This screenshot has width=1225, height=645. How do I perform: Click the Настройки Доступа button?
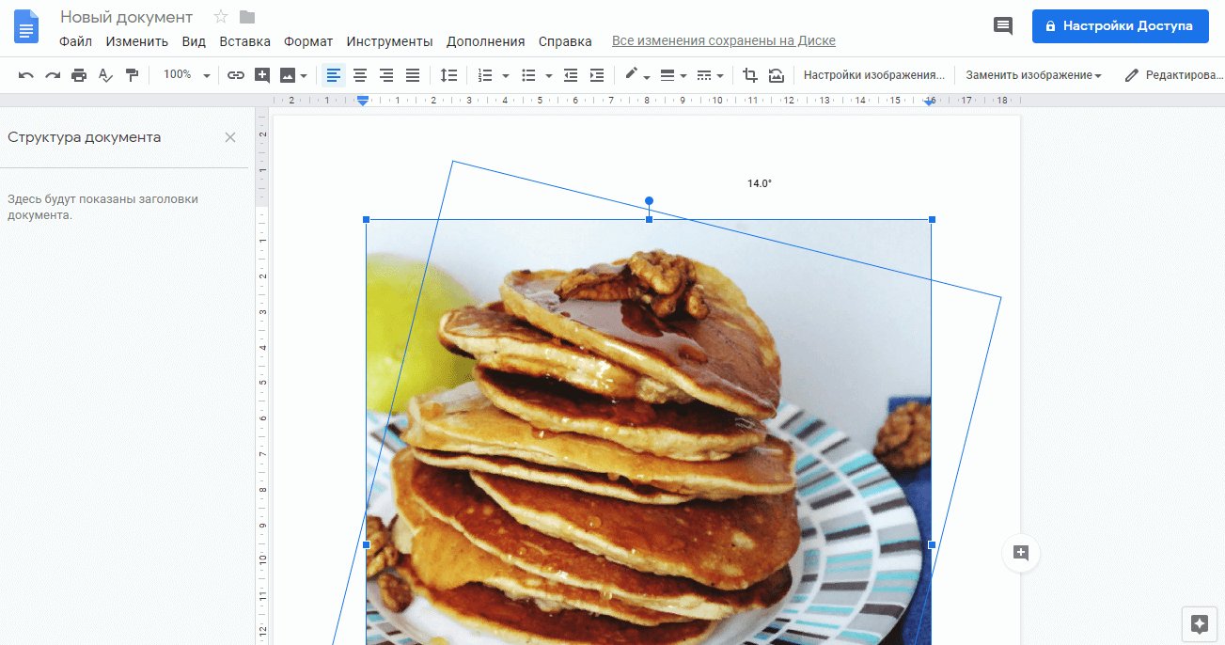tap(1120, 26)
